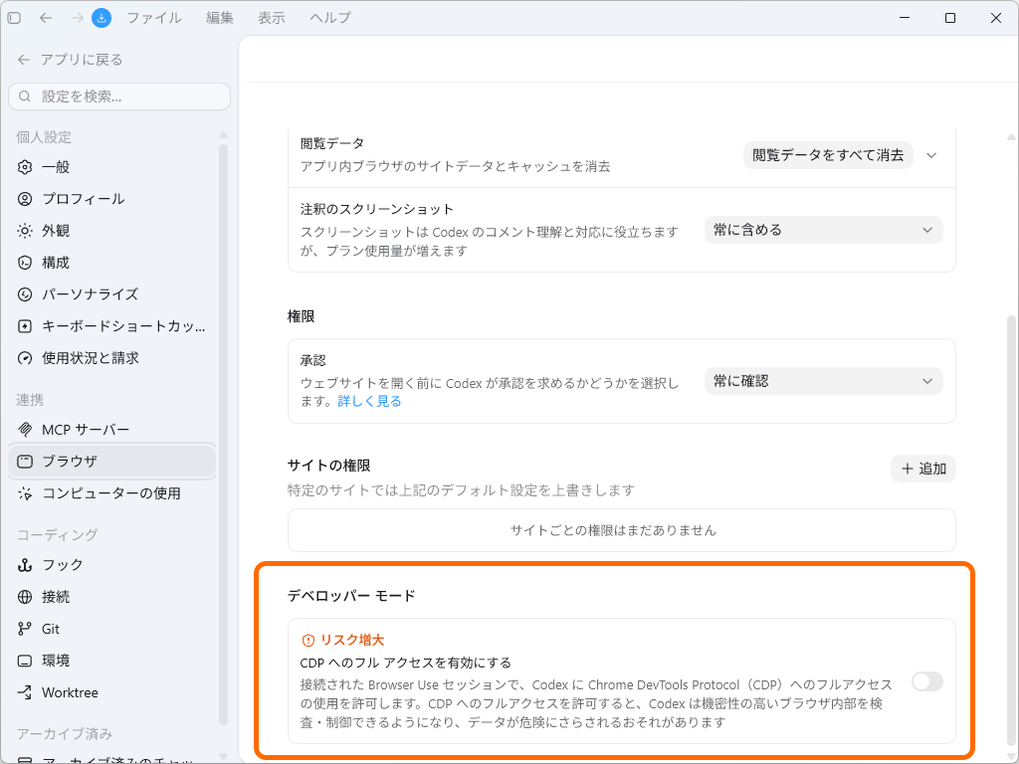
Task: Focus the 設定を検索 search field
Action: pyautogui.click(x=119, y=96)
